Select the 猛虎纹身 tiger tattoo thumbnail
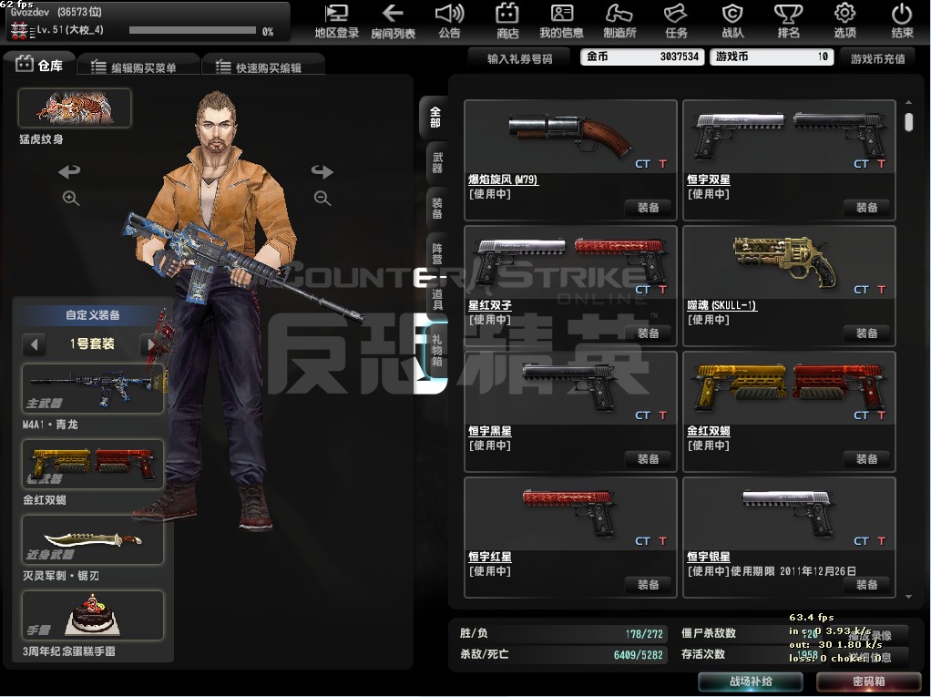The width and height of the screenshot is (931, 697). click(75, 108)
